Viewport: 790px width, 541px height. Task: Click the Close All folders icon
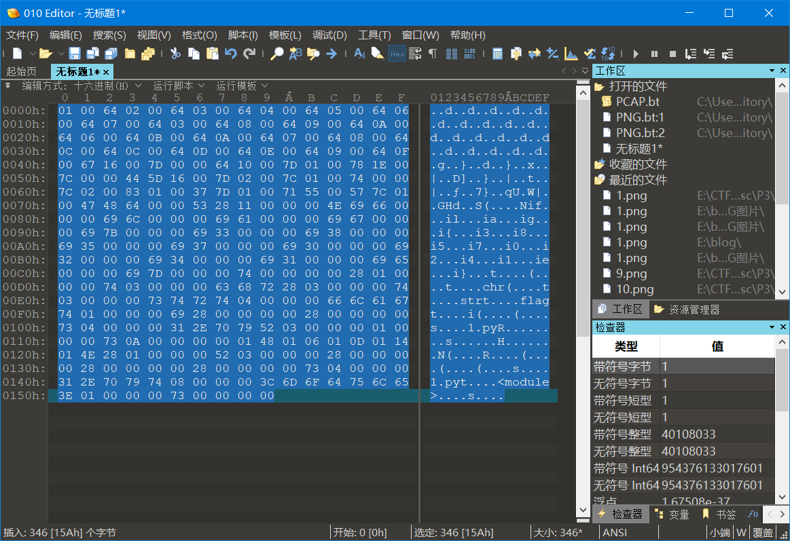(148, 54)
